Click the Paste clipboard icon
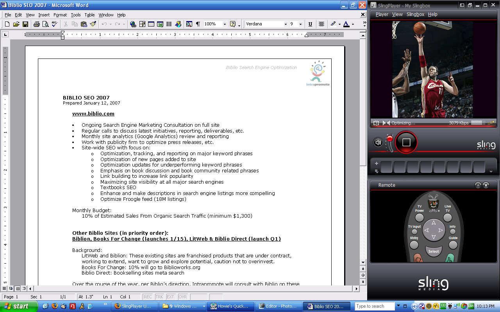 [x=84, y=24]
